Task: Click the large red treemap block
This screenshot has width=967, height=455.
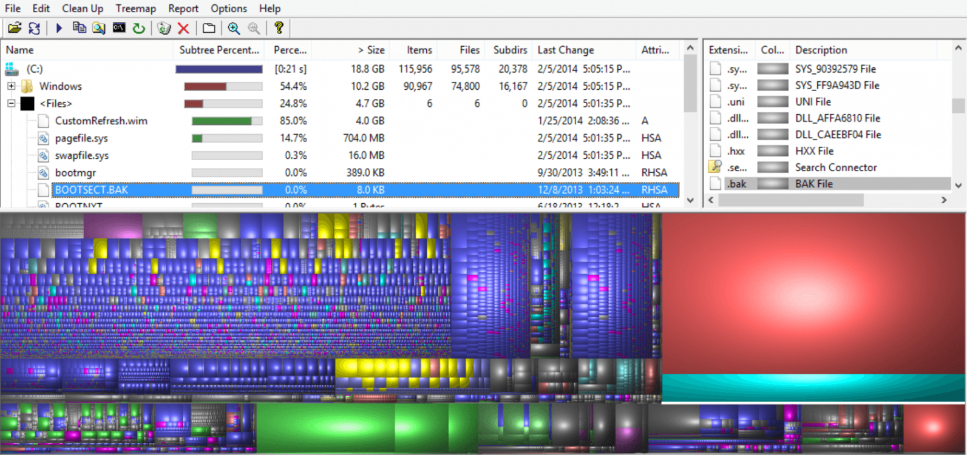Action: tap(813, 294)
